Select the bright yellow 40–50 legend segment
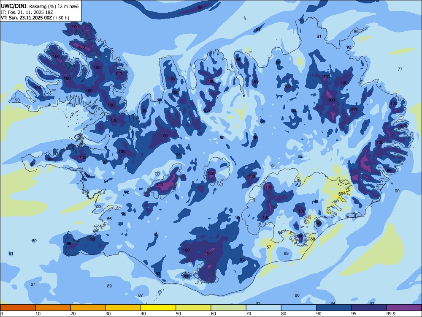The width and height of the screenshot is (422, 317). pyautogui.click(x=158, y=308)
